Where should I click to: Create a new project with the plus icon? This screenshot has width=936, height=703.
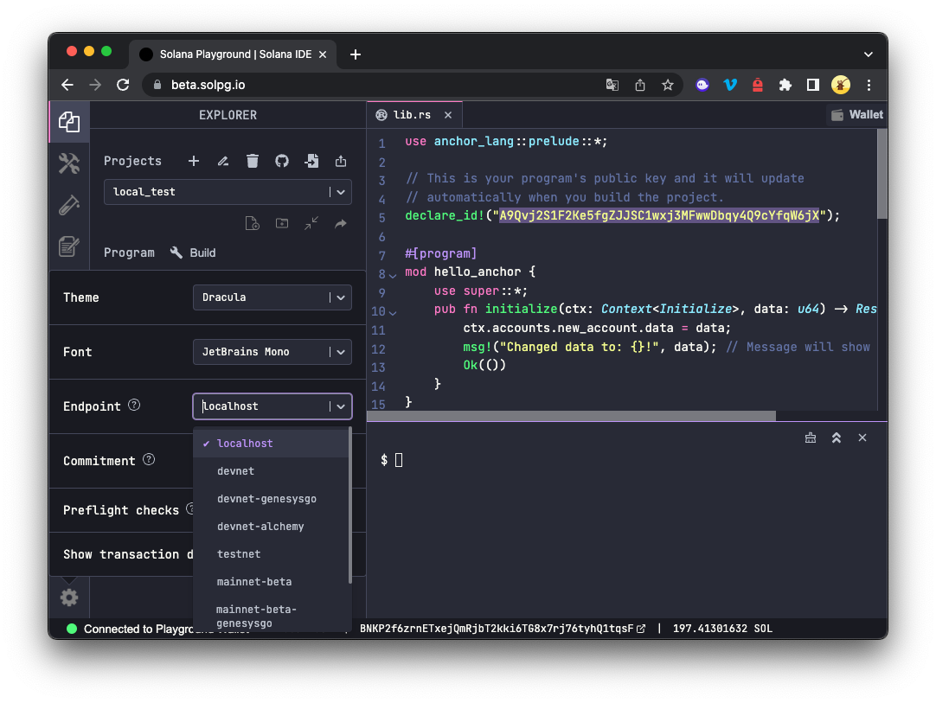[x=193, y=161]
